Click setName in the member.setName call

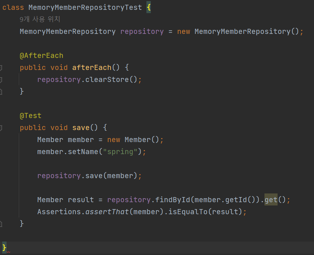pyautogui.click(x=83, y=152)
